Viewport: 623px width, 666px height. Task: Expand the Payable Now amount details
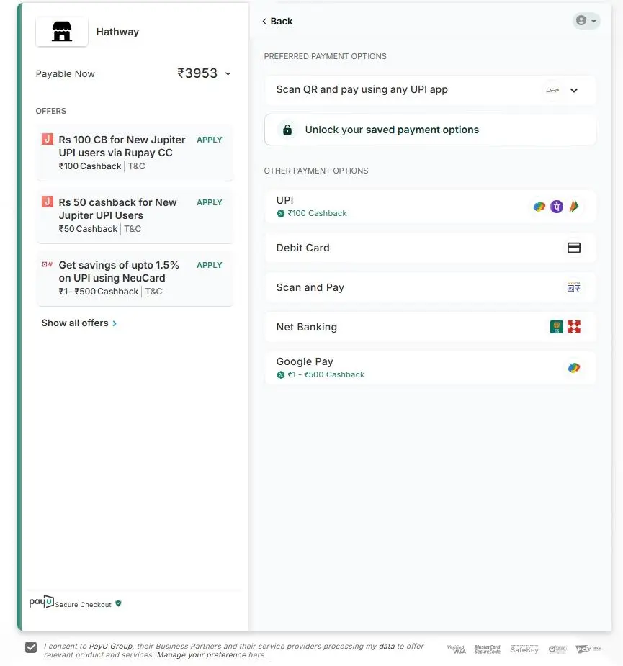(228, 73)
